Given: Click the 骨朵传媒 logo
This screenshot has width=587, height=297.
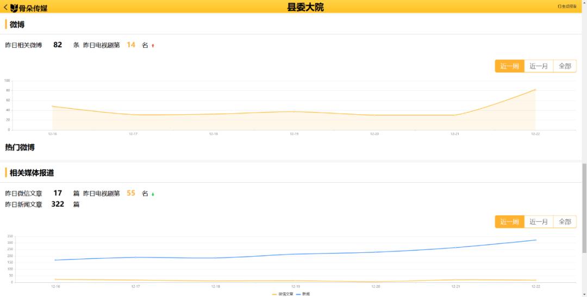Looking at the screenshot, I should coord(29,8).
